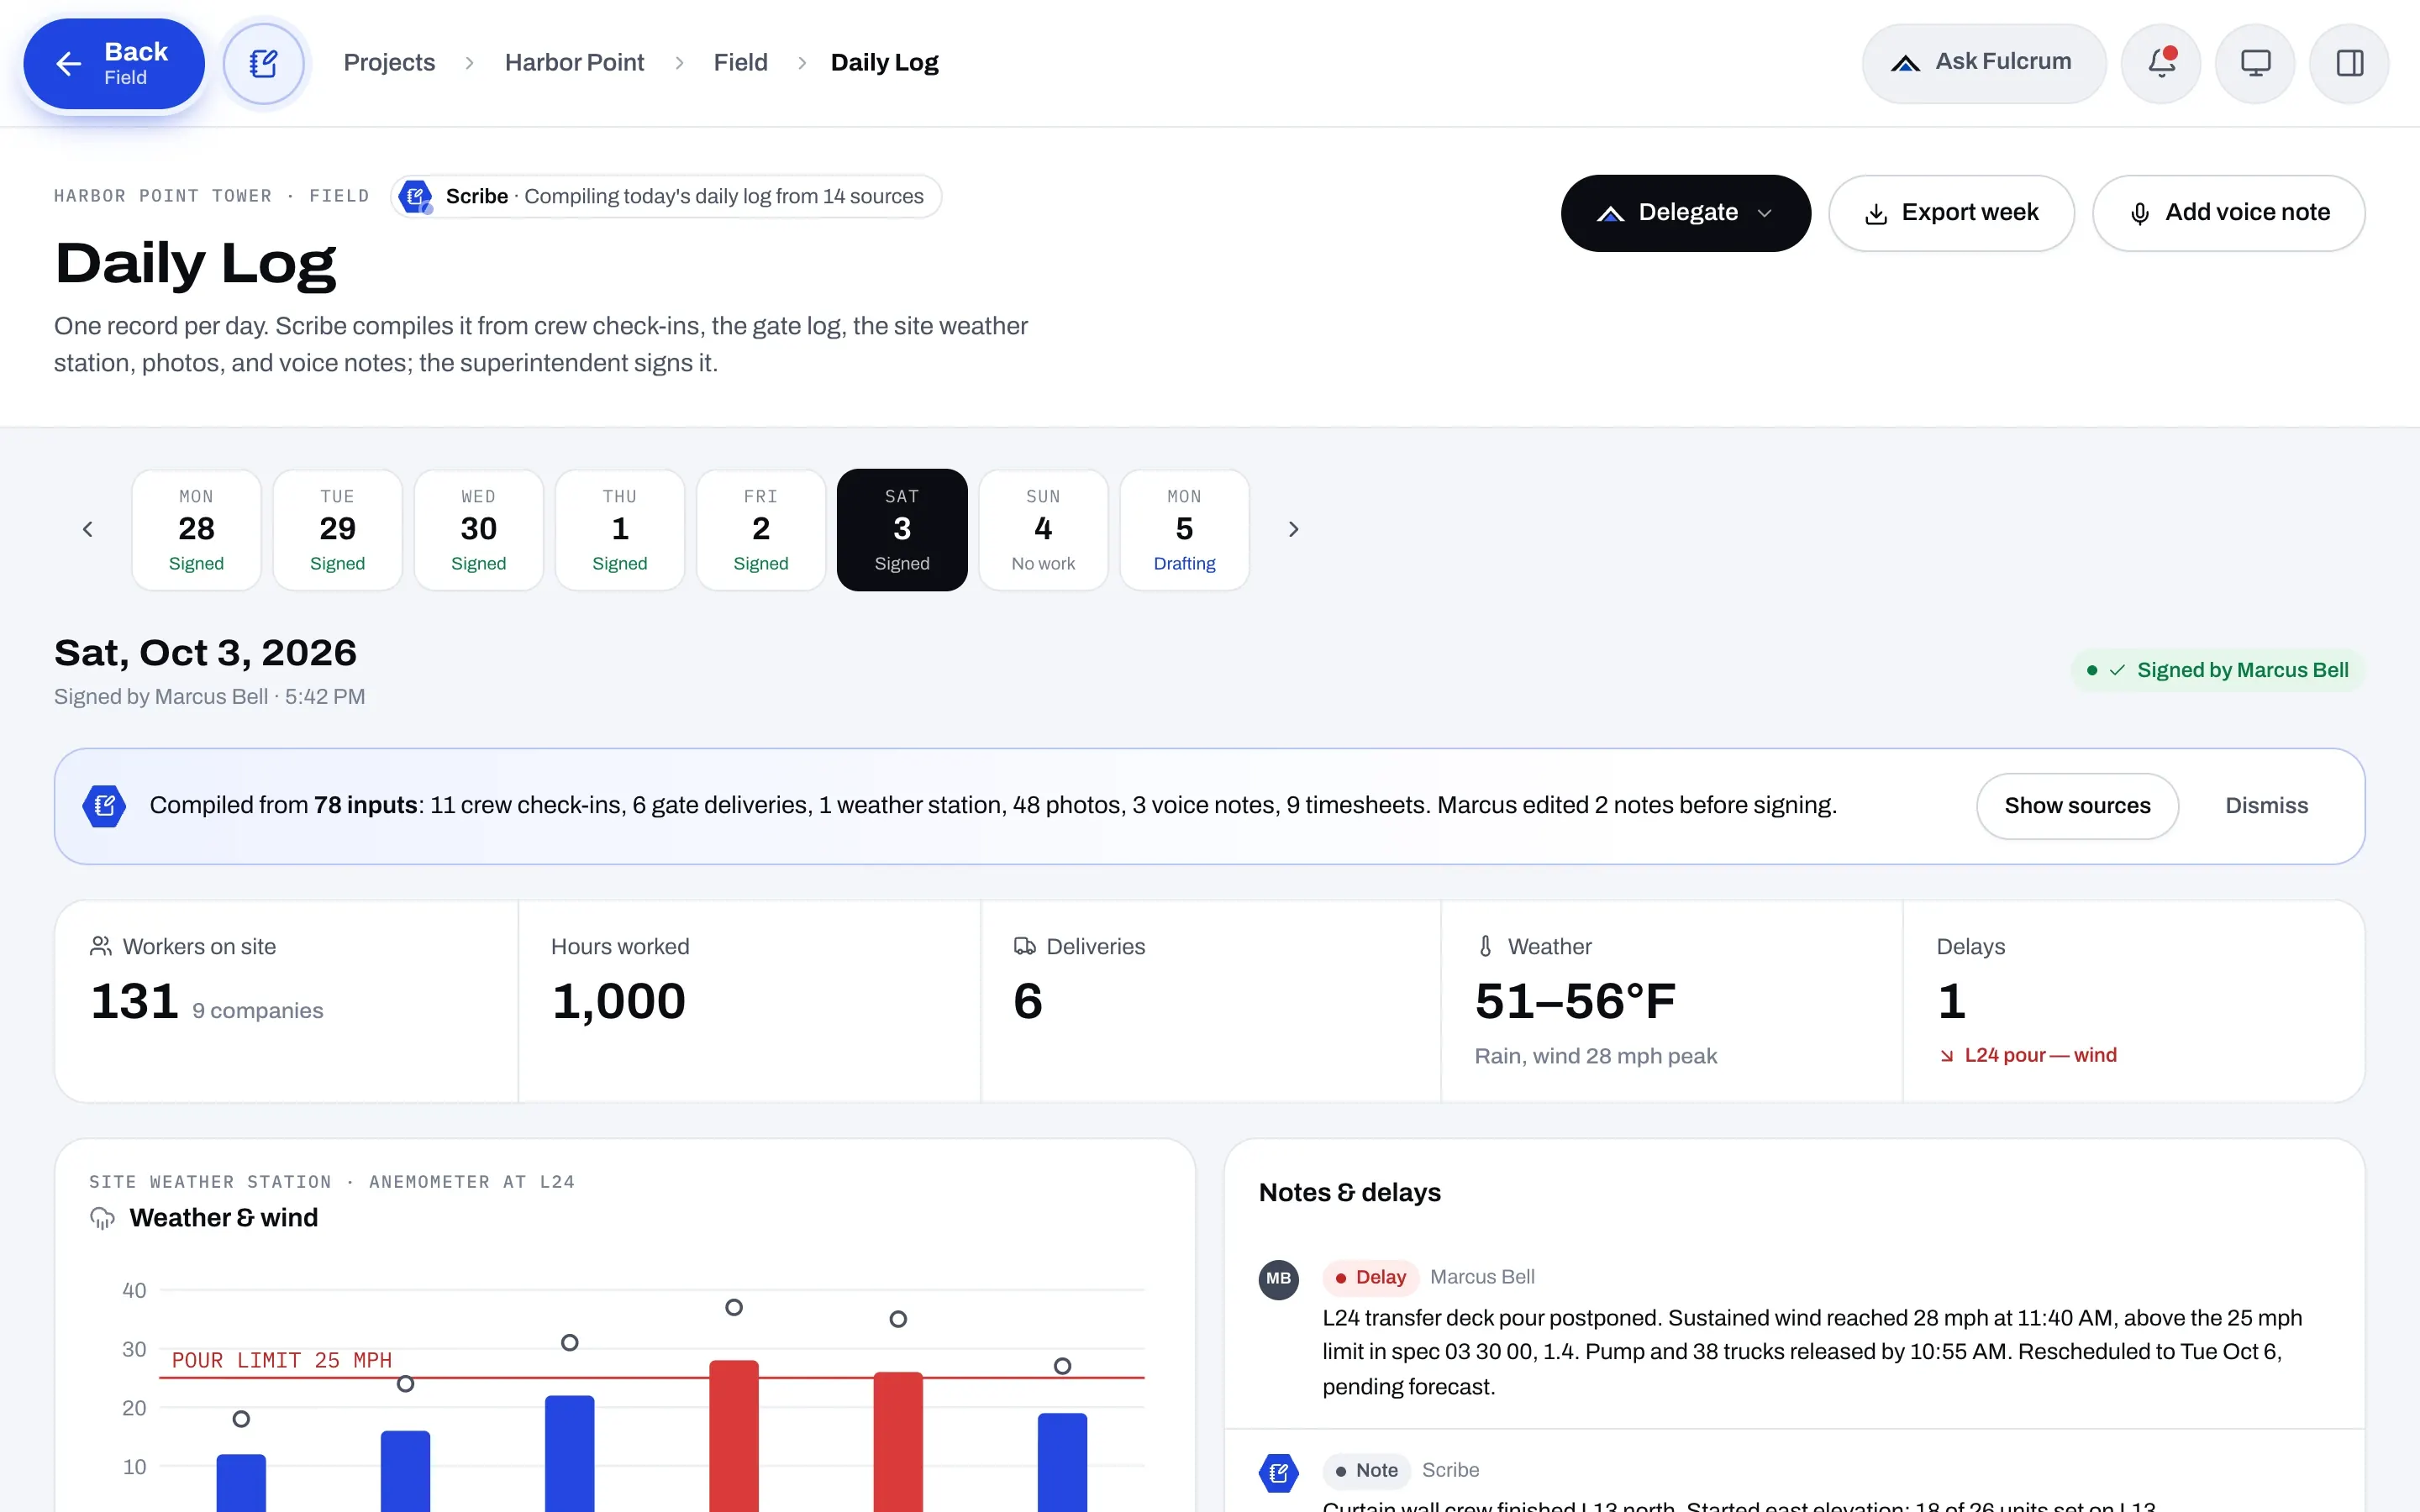Click Signed by Marcus Bell badge
The width and height of the screenshot is (2420, 1512).
(2217, 670)
